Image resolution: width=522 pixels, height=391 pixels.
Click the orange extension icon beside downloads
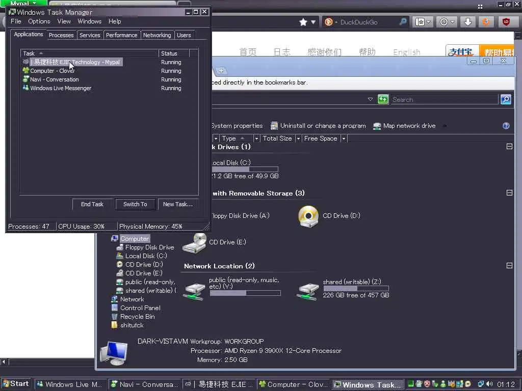pyautogui.click(x=486, y=22)
